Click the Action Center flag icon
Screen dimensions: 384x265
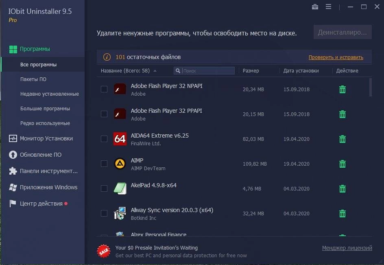(x=13, y=204)
